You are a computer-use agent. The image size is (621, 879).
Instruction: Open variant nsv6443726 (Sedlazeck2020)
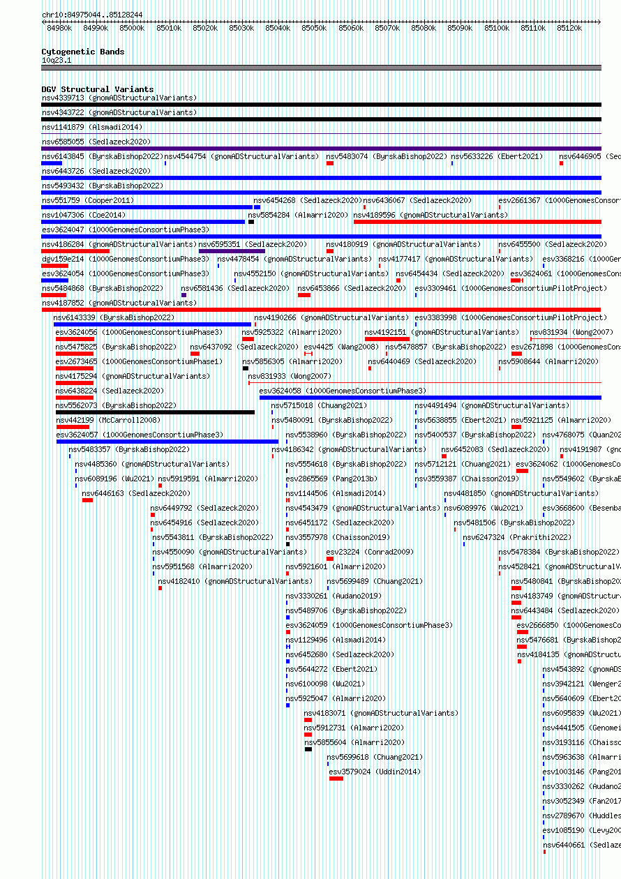pos(96,171)
